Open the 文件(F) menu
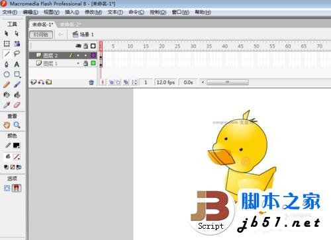This screenshot has width=331, height=240. click(x=9, y=12)
